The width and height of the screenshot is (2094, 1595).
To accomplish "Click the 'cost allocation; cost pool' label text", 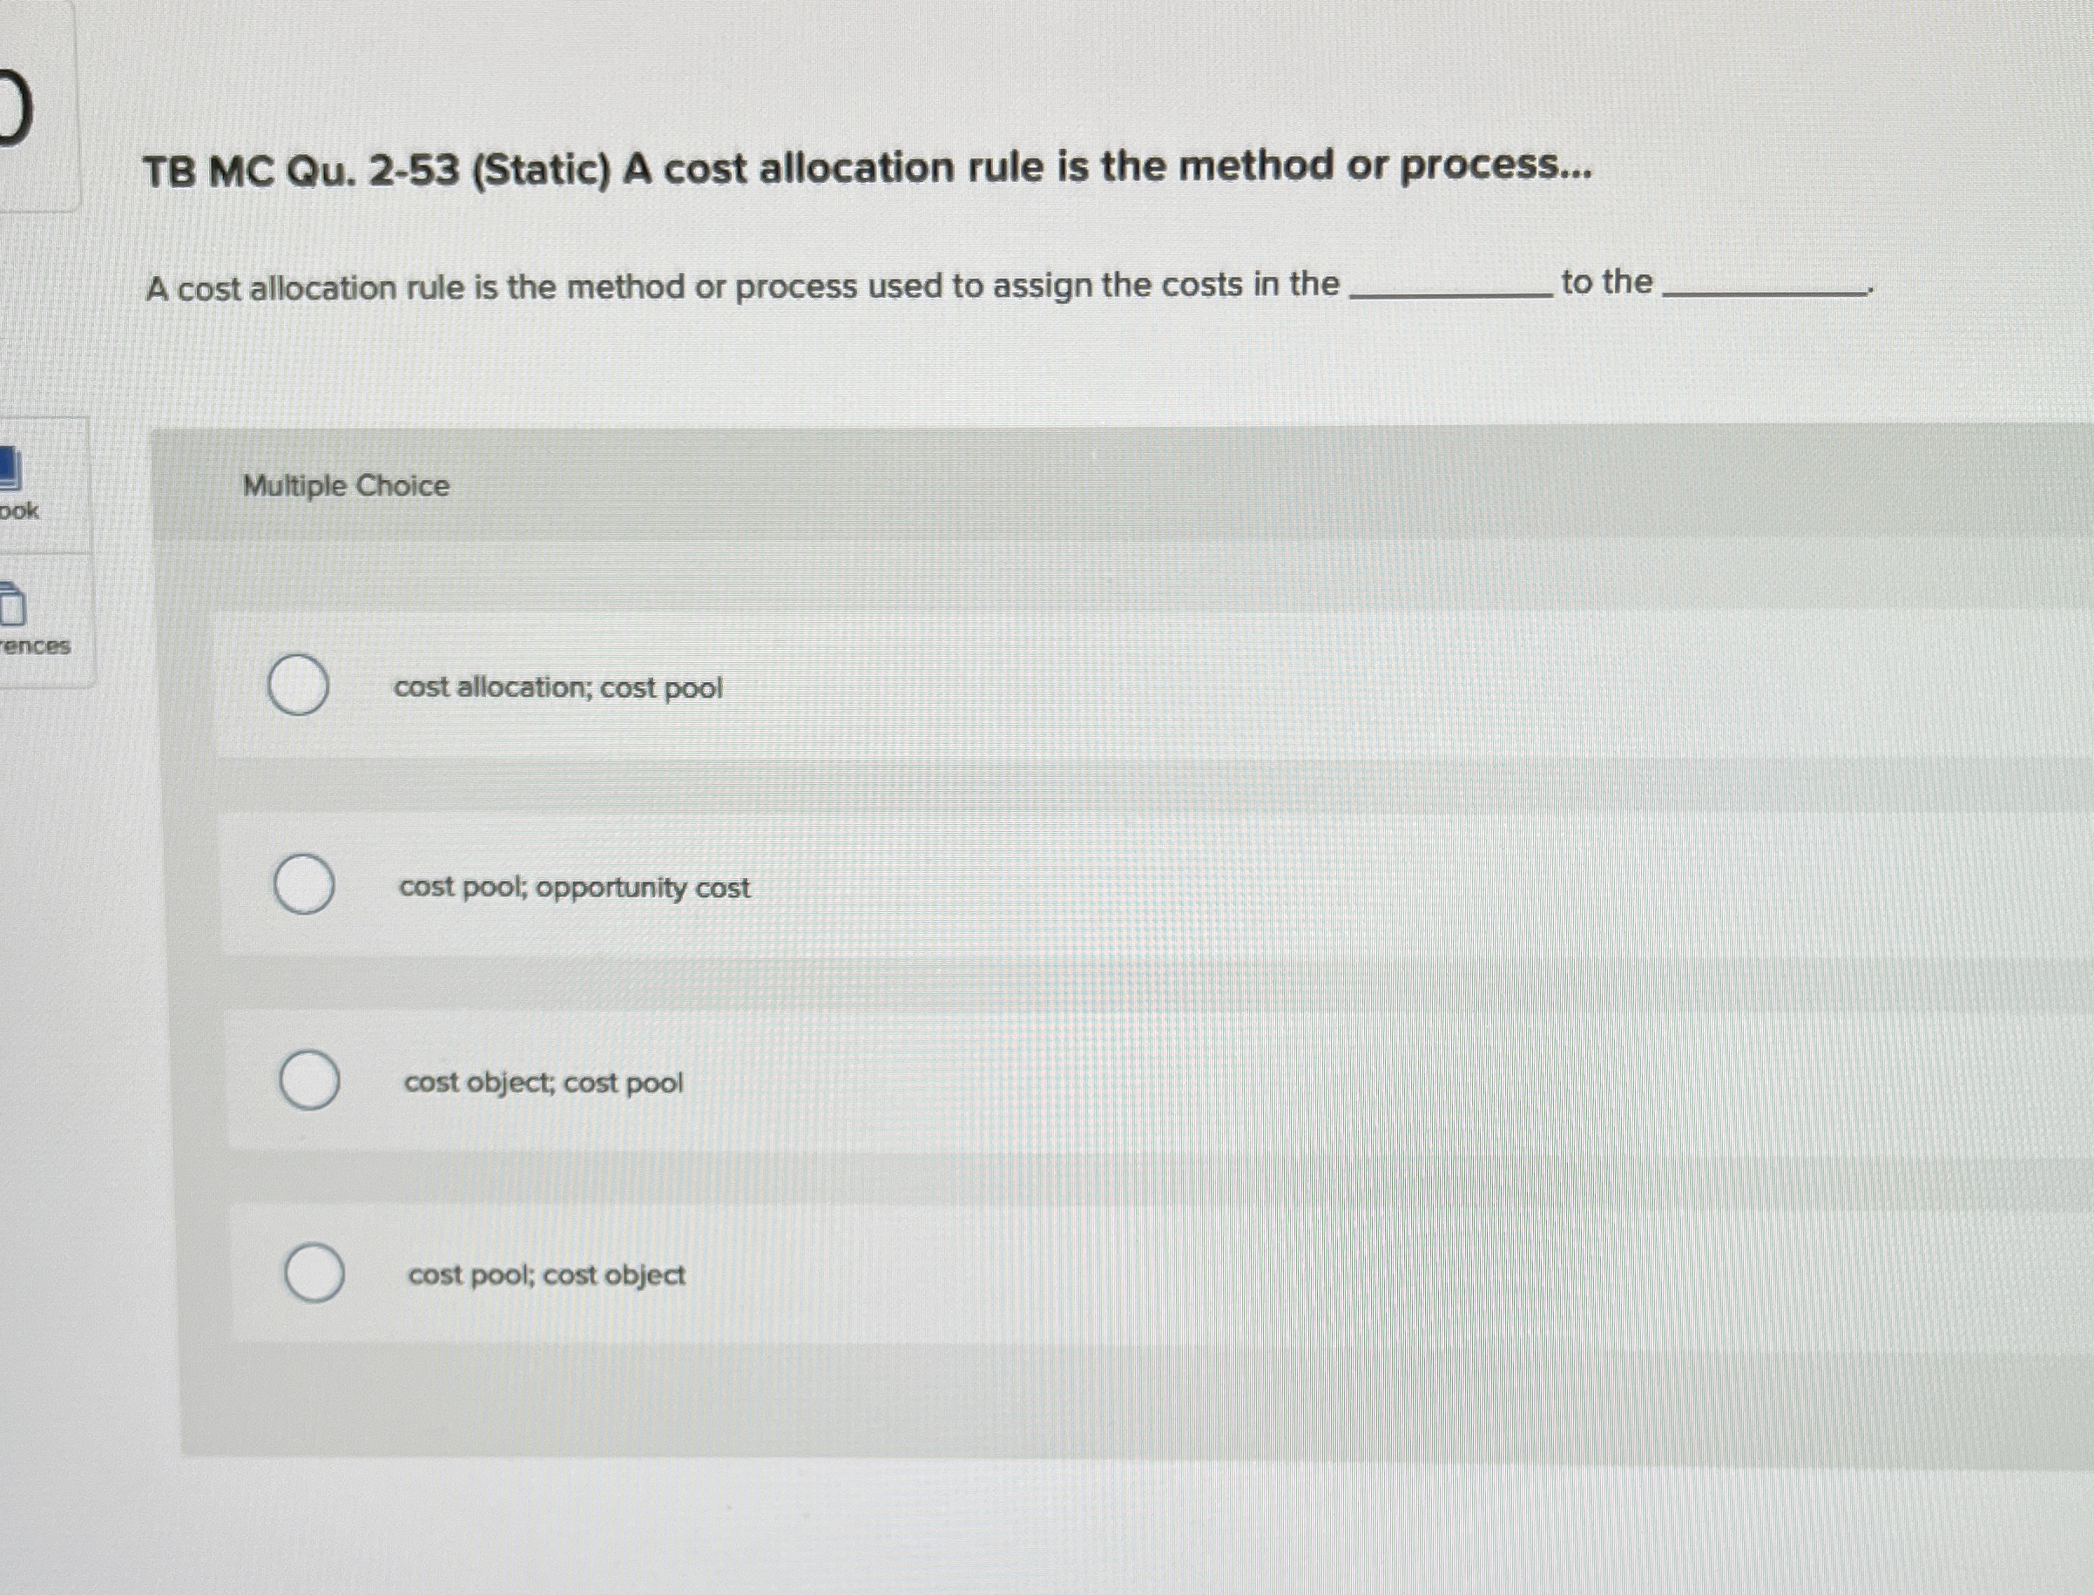I will [559, 688].
